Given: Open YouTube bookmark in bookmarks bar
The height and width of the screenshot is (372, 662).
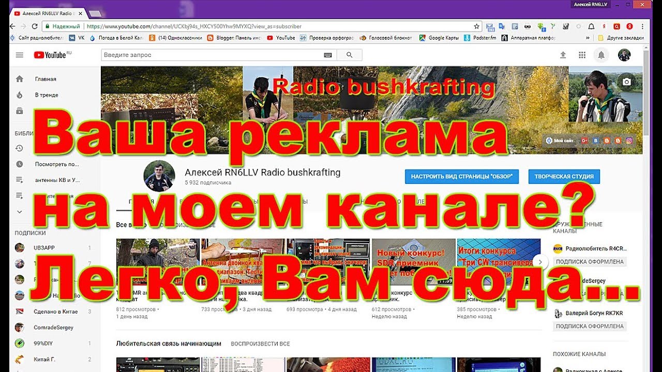Looking at the screenshot, I should [x=281, y=38].
